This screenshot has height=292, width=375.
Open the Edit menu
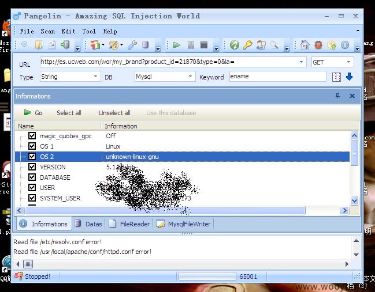(x=68, y=31)
